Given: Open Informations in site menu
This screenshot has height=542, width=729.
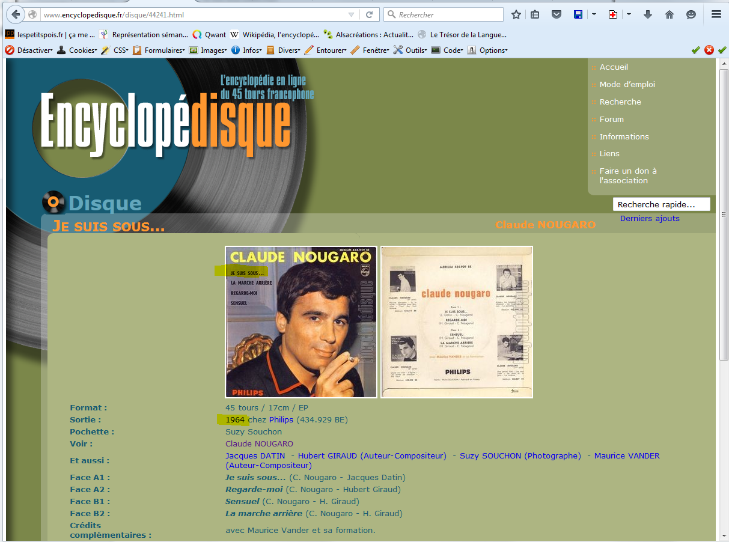Looking at the screenshot, I should (x=624, y=137).
